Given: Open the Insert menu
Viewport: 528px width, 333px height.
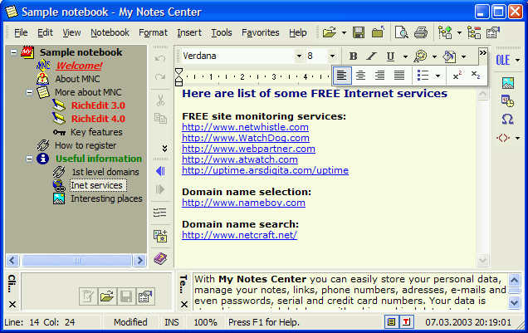Looking at the screenshot, I should tap(189, 32).
